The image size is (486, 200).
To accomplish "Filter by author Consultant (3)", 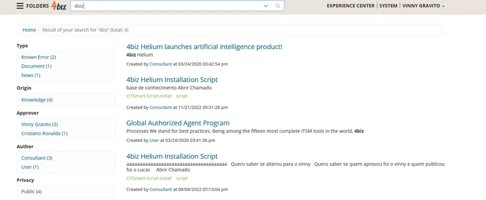I will click(37, 158).
